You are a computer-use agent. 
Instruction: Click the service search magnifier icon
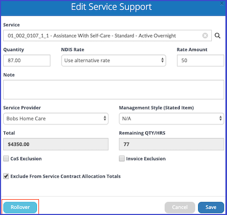point(218,36)
